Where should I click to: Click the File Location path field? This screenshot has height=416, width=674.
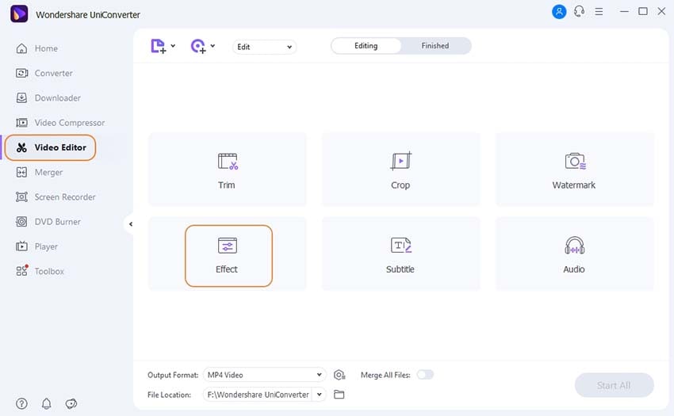[x=258, y=395]
